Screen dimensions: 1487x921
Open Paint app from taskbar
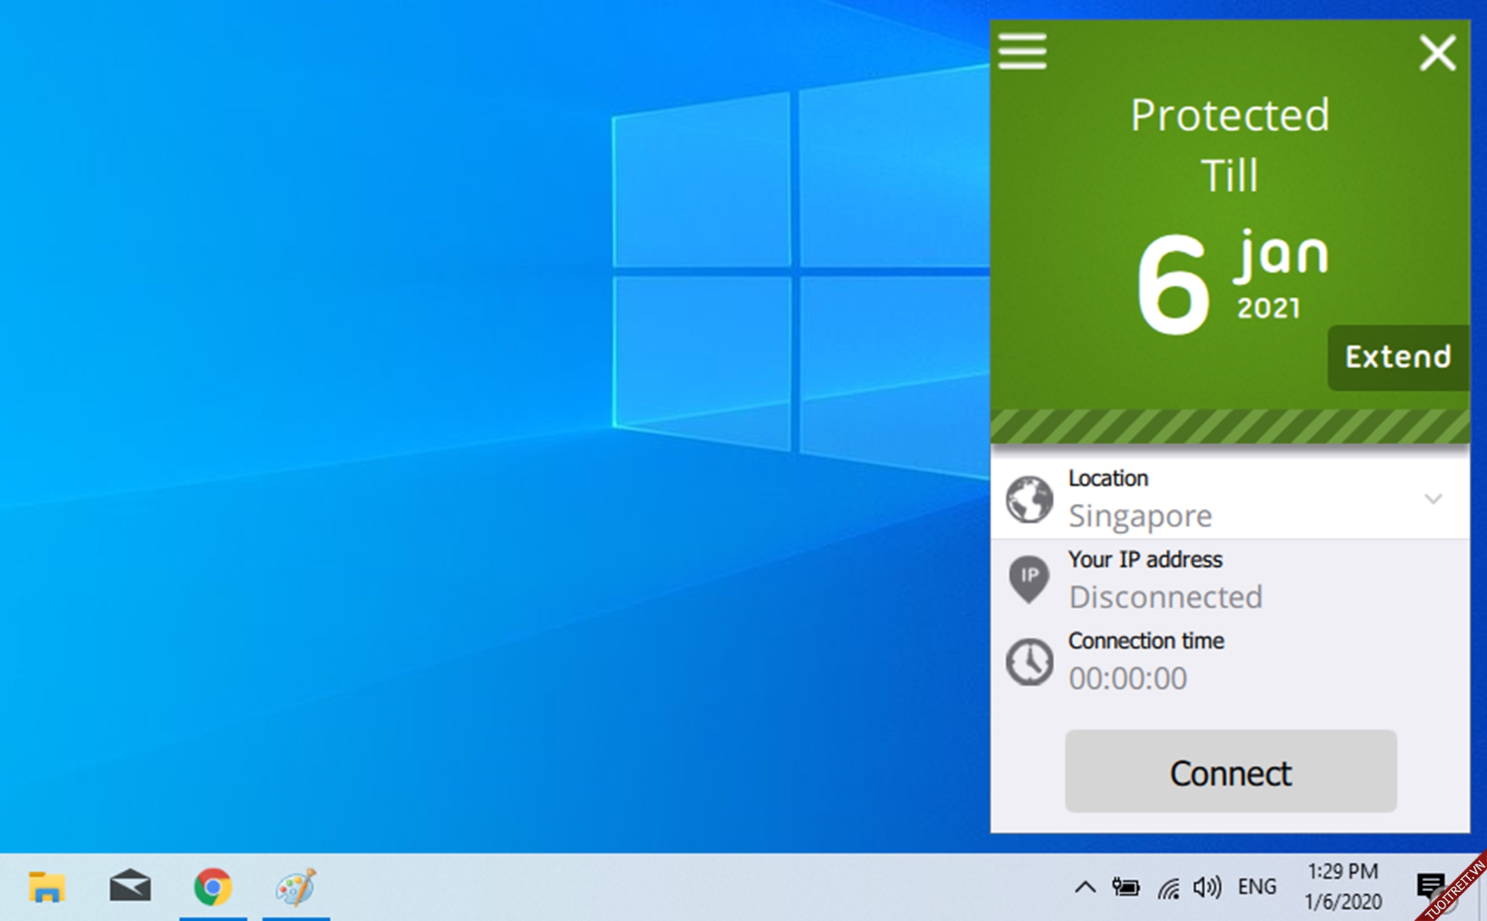(296, 887)
